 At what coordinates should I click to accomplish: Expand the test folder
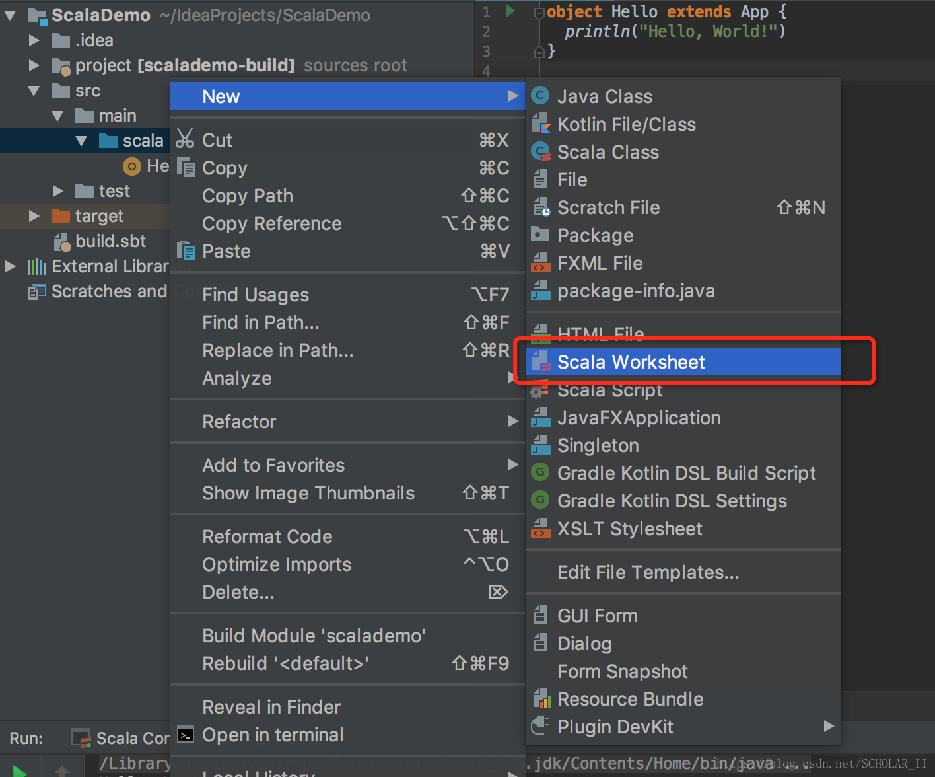[x=57, y=191]
